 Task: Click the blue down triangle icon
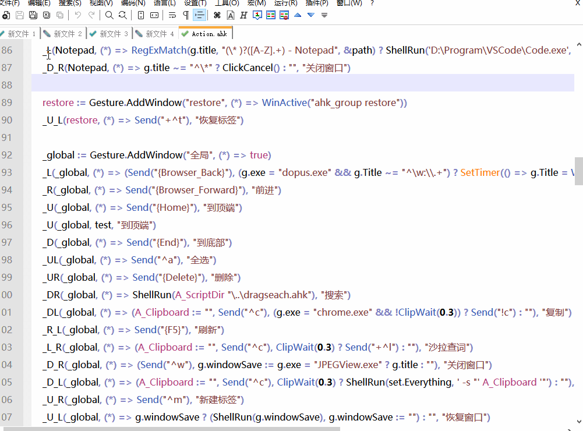pos(311,15)
